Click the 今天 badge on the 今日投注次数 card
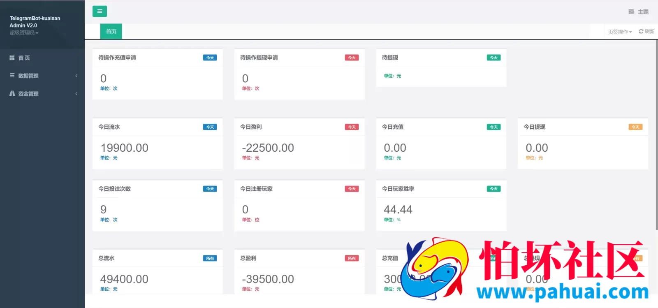The image size is (658, 308). coord(210,189)
